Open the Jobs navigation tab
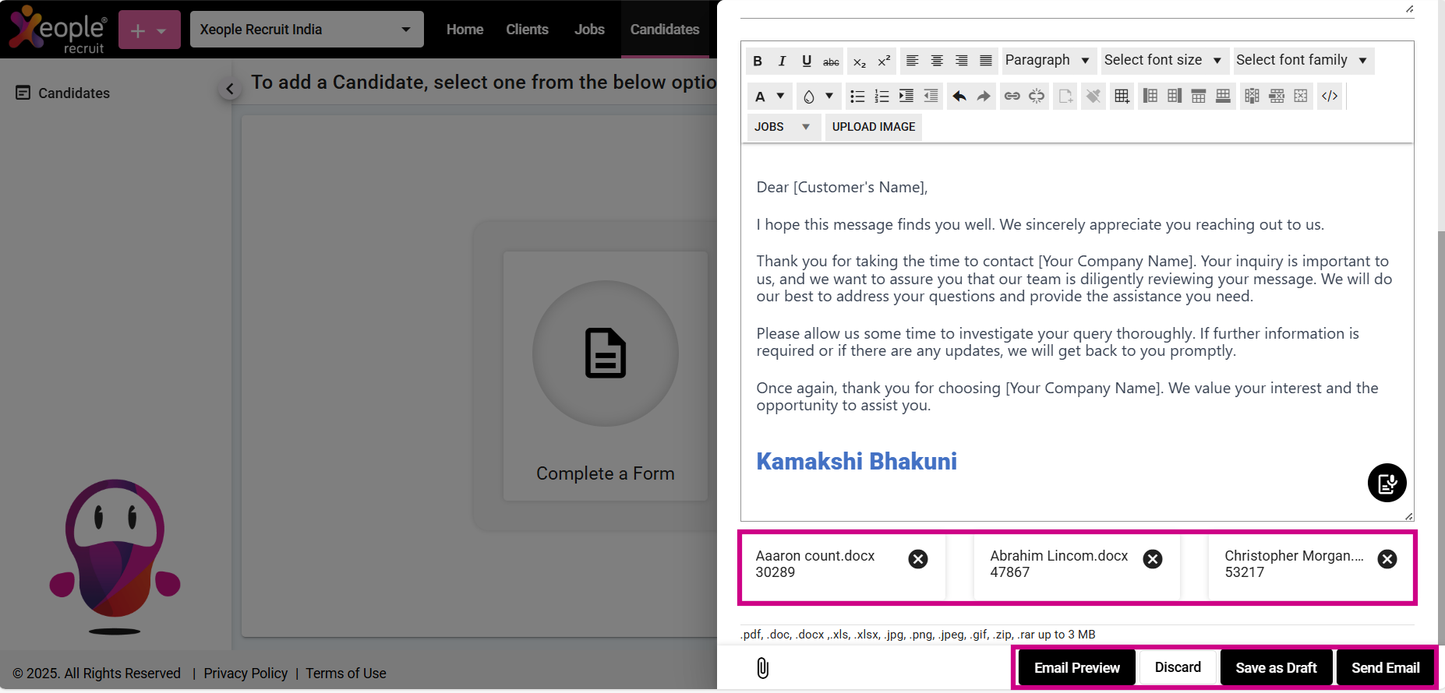The width and height of the screenshot is (1445, 693). [589, 30]
